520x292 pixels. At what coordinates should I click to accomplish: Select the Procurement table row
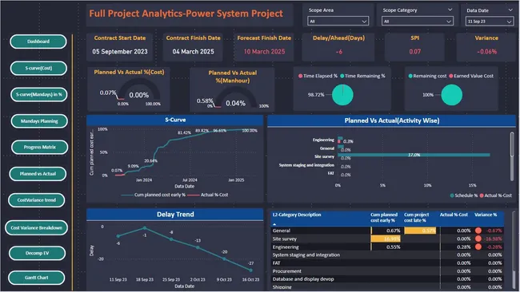pyautogui.click(x=387, y=270)
